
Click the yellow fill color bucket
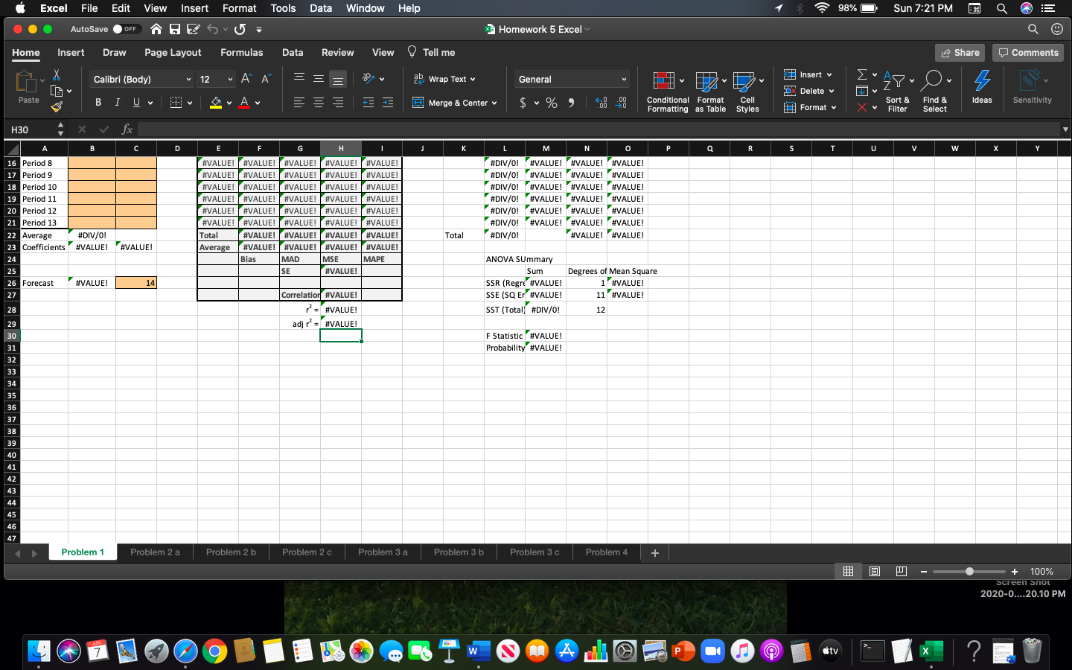click(216, 103)
